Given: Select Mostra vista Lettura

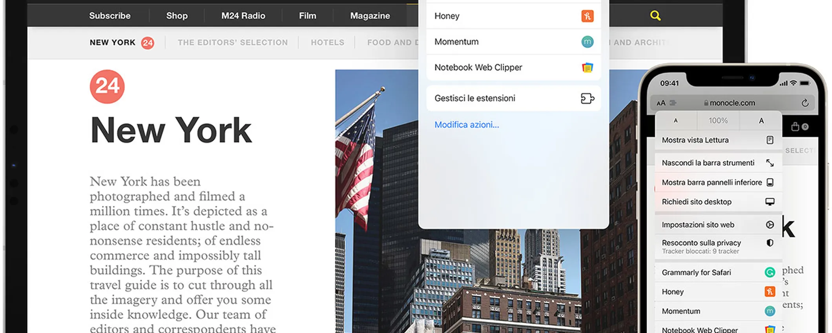Looking at the screenshot, I should tap(719, 140).
